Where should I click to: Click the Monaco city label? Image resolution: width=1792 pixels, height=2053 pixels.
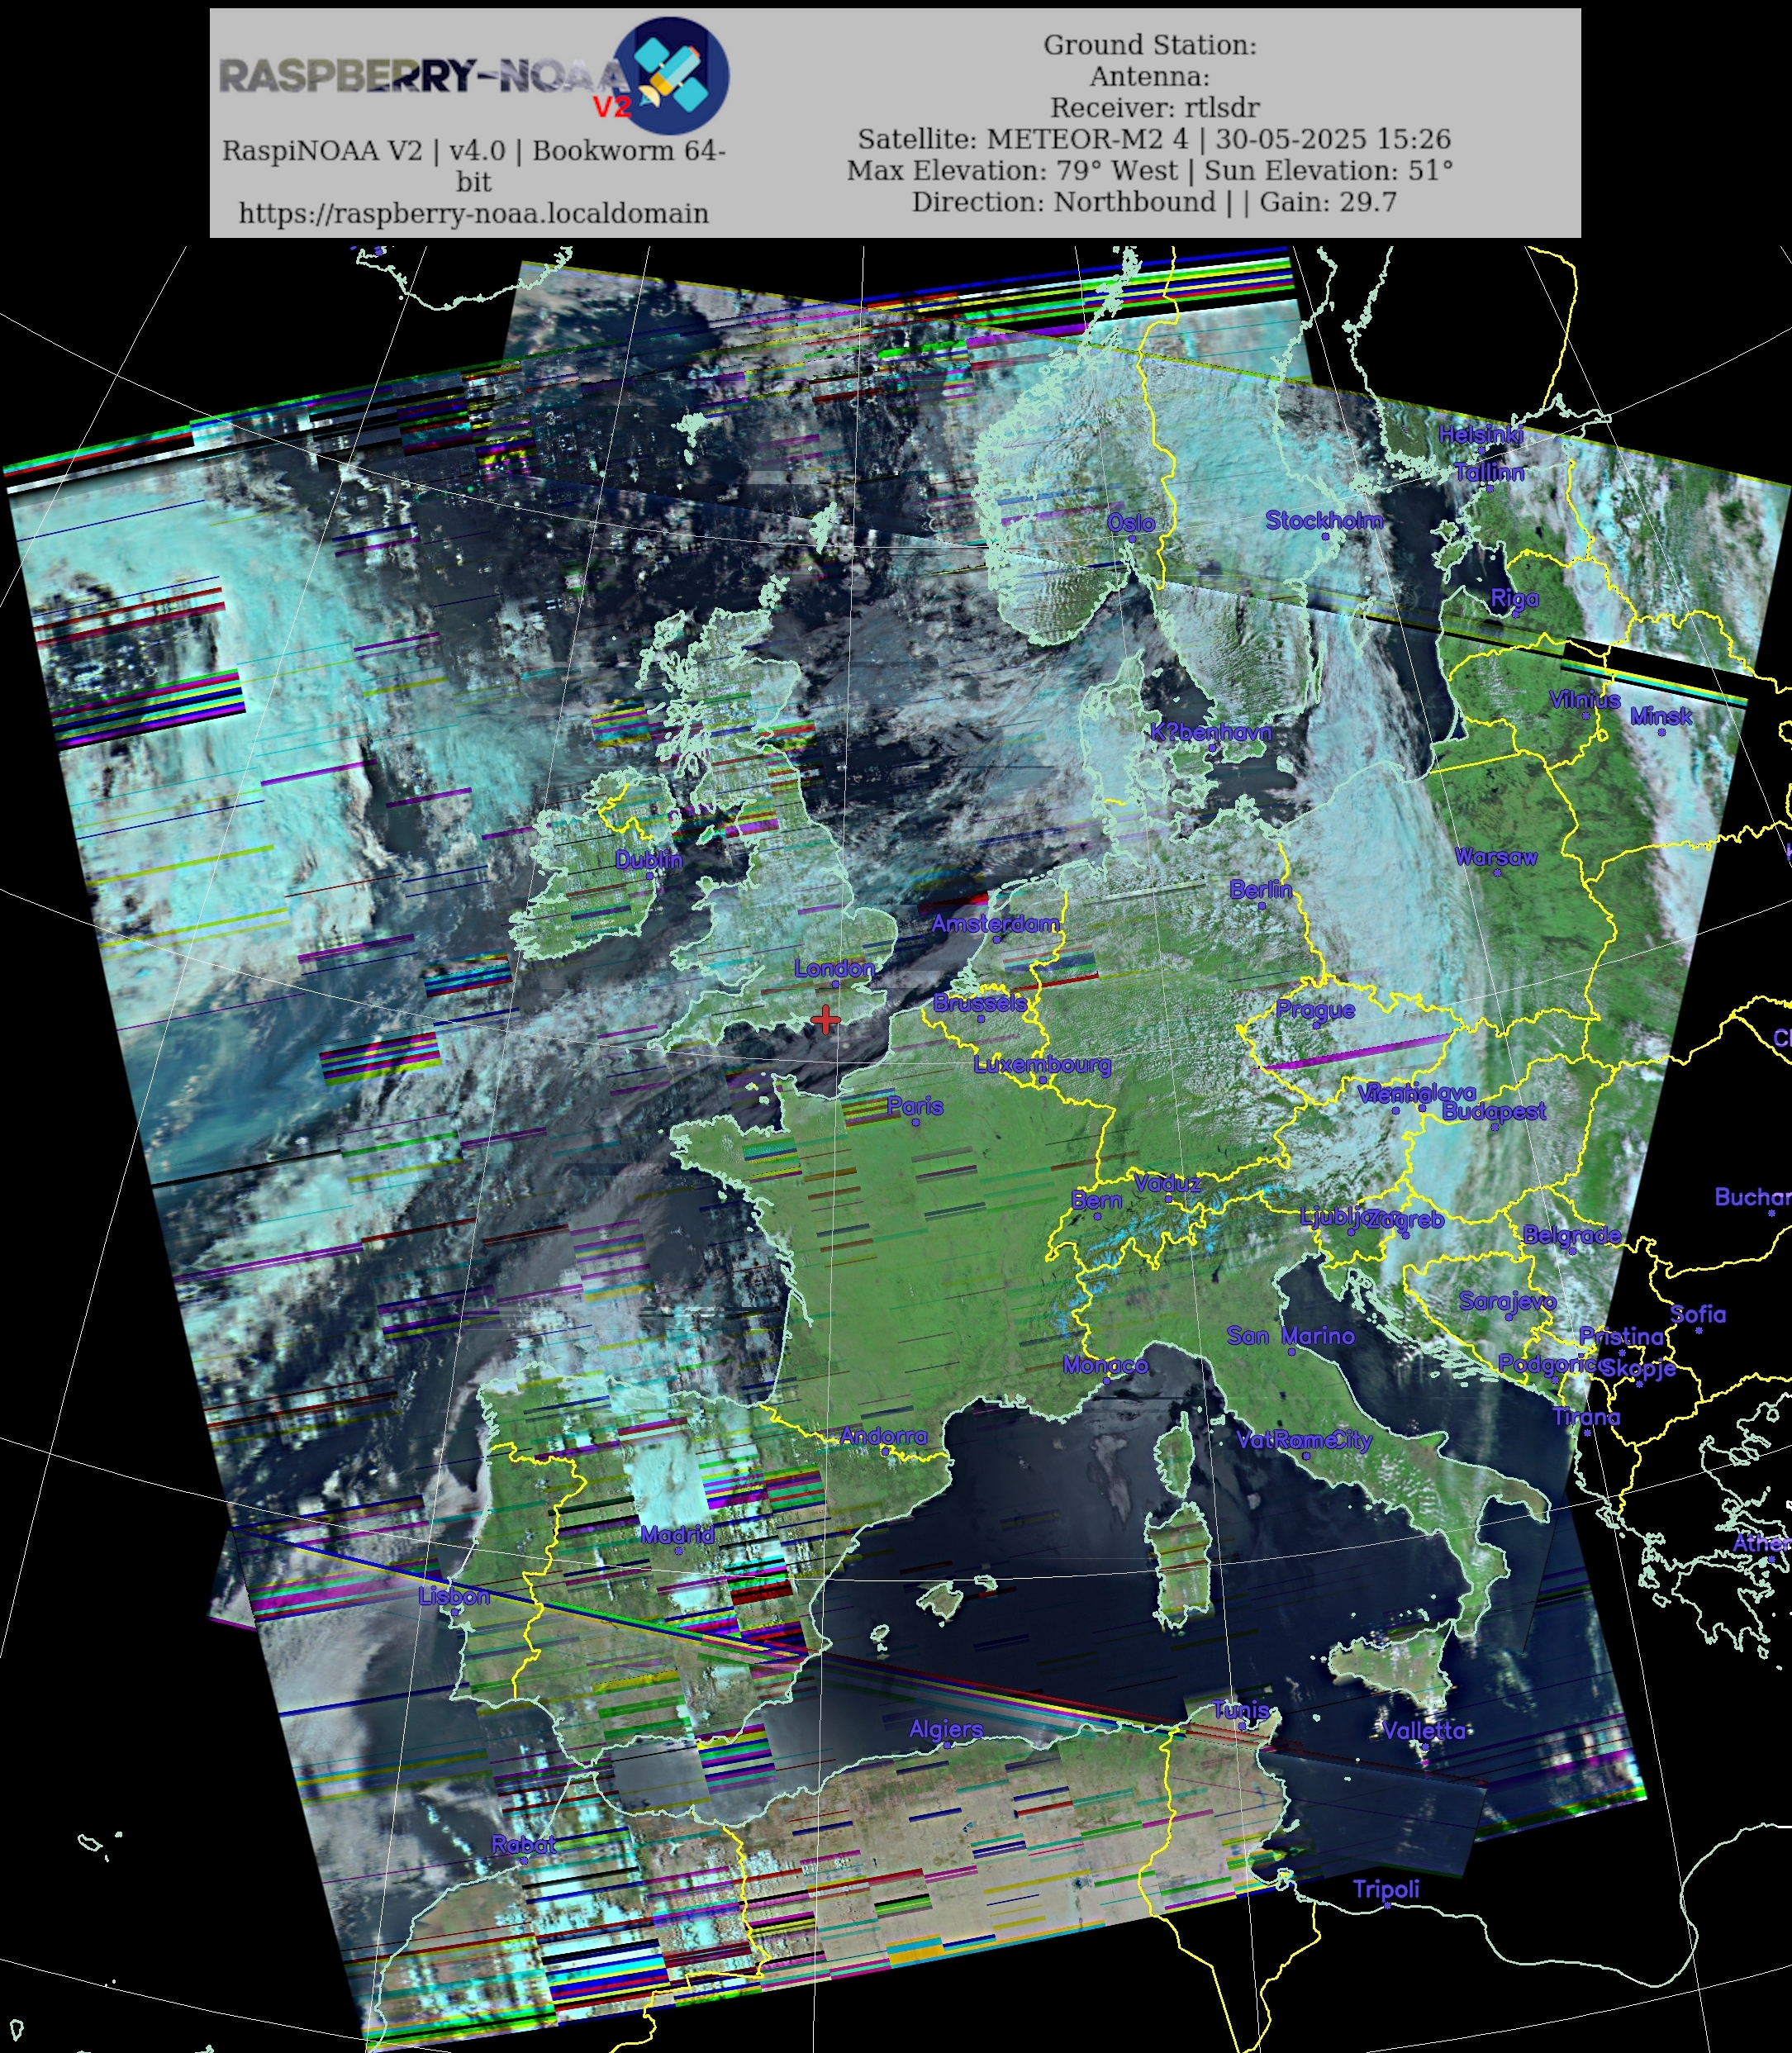click(1105, 1365)
